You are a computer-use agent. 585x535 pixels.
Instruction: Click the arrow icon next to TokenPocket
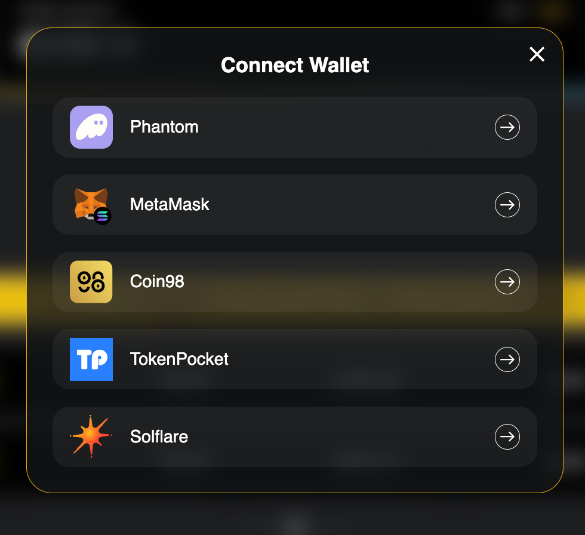point(507,359)
